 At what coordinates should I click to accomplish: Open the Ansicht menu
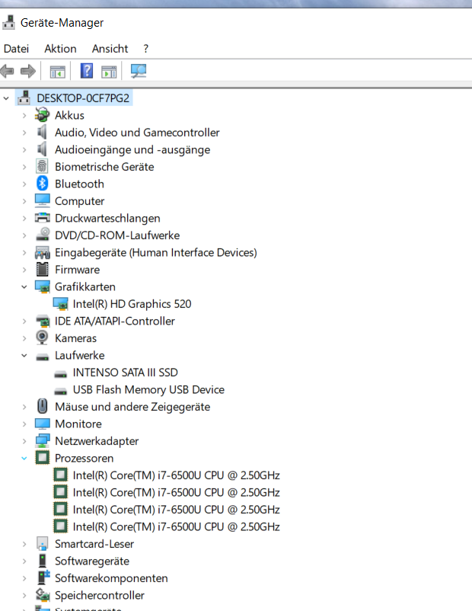click(110, 49)
